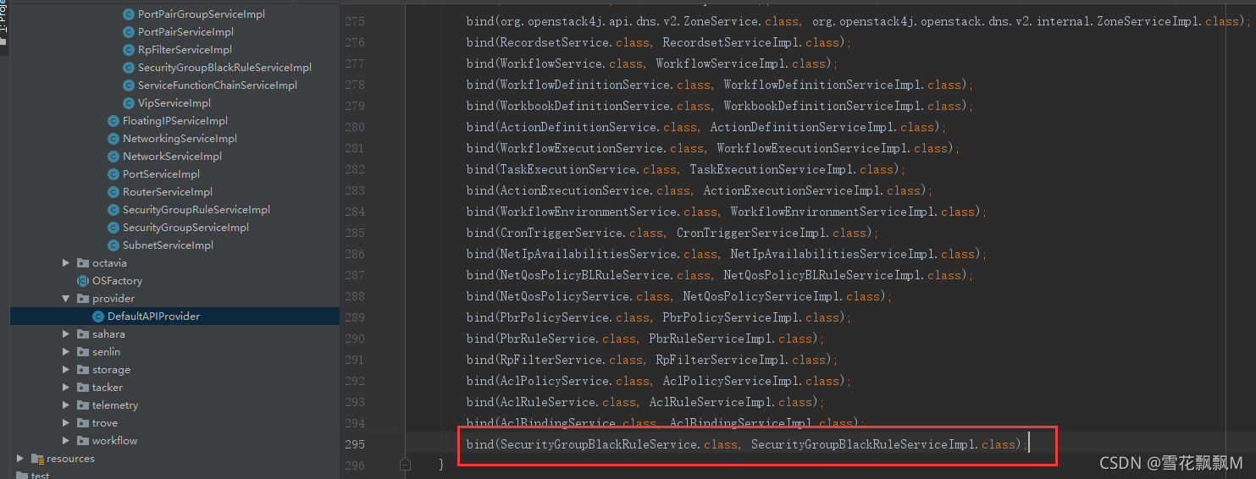The width and height of the screenshot is (1256, 479).
Task: Click the tacker package folder icon
Action: point(83,388)
